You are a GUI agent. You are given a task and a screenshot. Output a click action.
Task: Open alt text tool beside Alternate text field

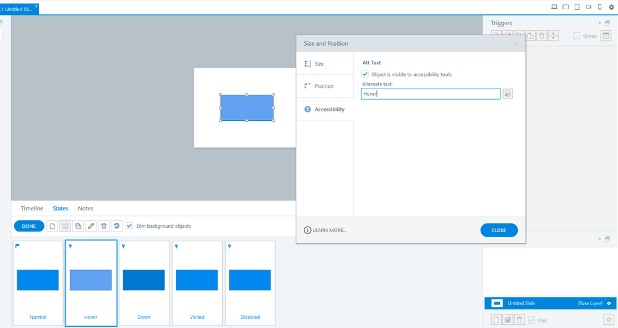[x=508, y=93]
